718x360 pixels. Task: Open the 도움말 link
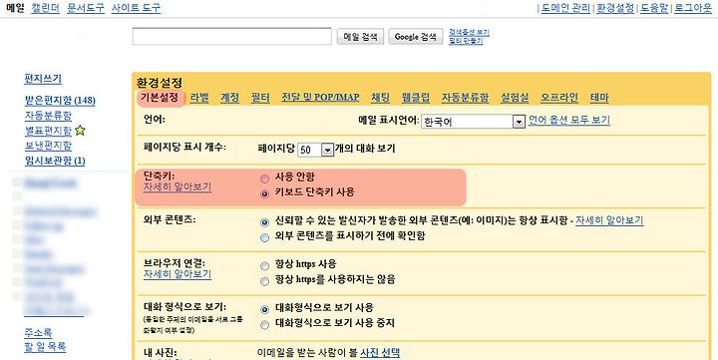(654, 8)
